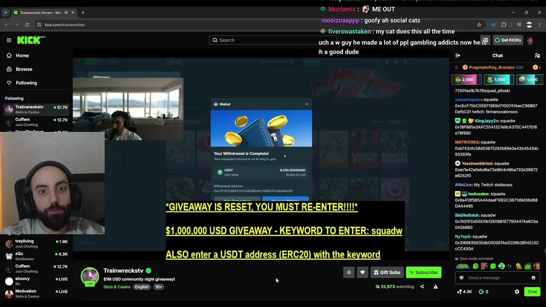Viewport: 546px width, 307px height.
Task: Open the site information icon in the address bar
Action: [x=39, y=25]
